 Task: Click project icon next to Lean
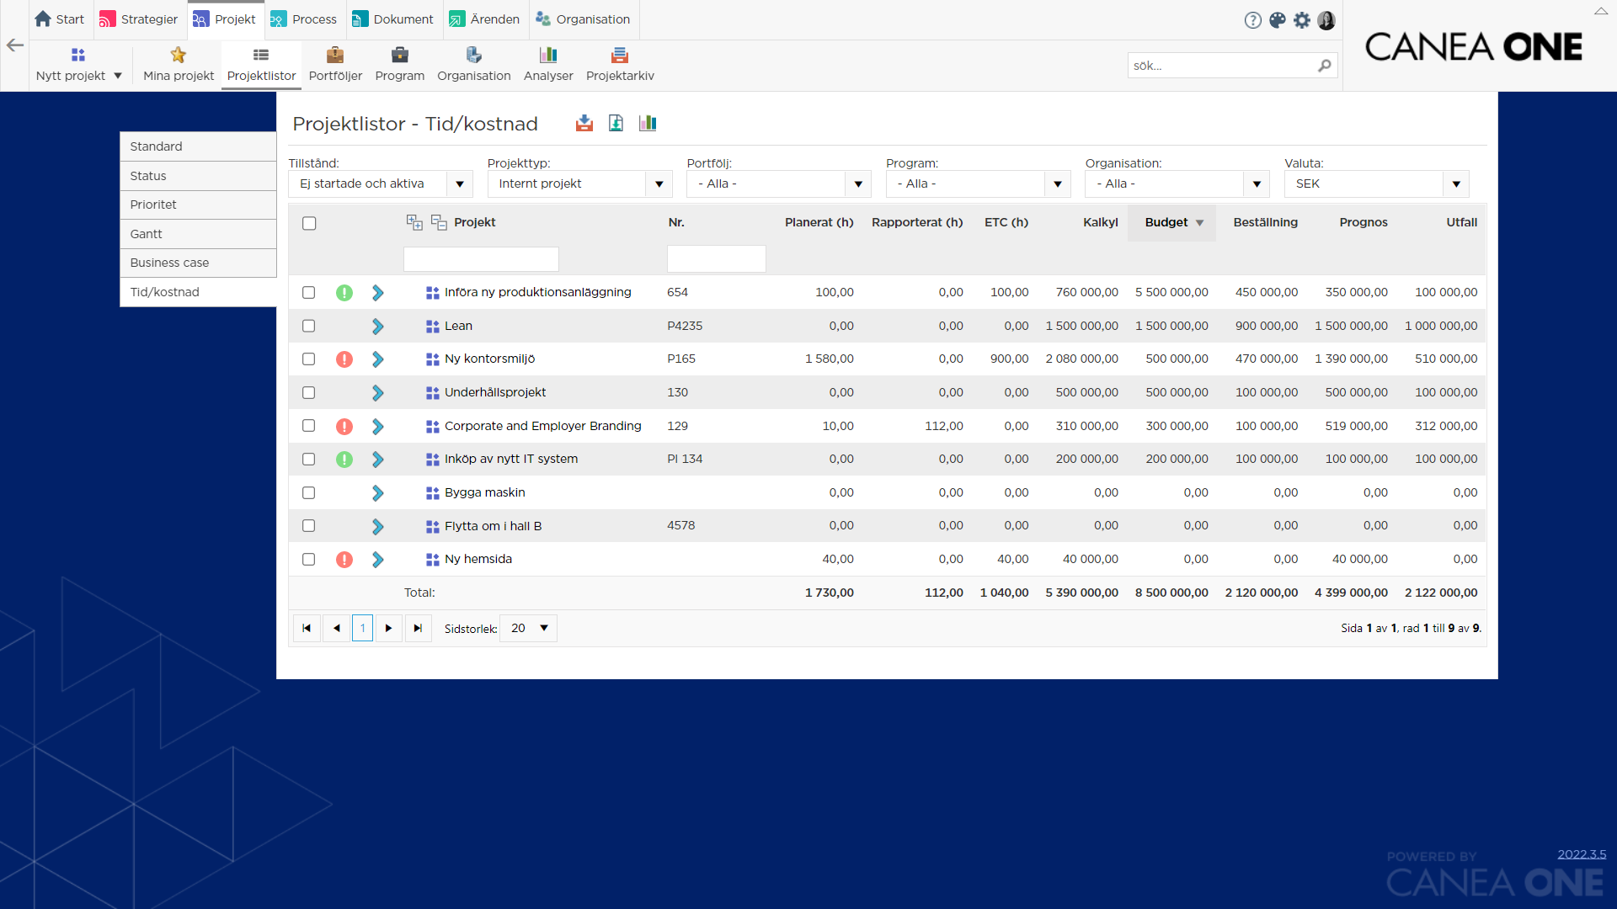click(433, 327)
